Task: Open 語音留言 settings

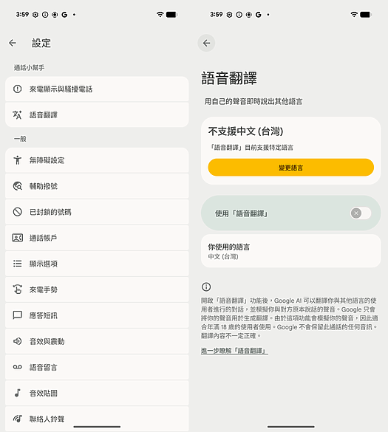Action: 97,367
